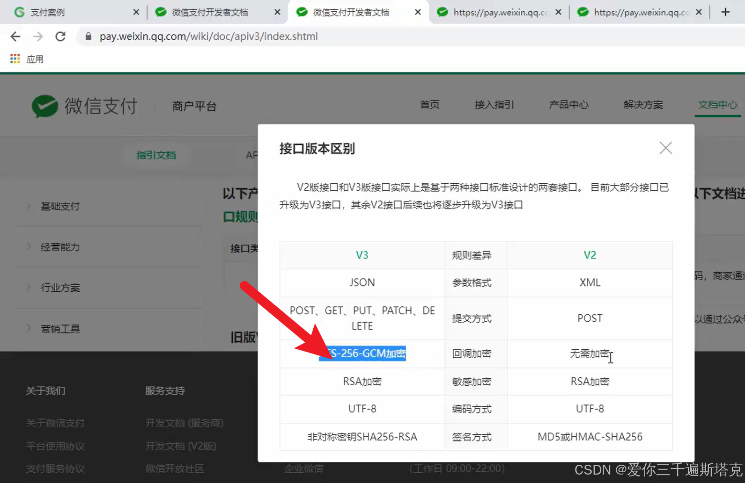Open the 应用 apps grid icon
This screenshot has width=745, height=483.
15,59
